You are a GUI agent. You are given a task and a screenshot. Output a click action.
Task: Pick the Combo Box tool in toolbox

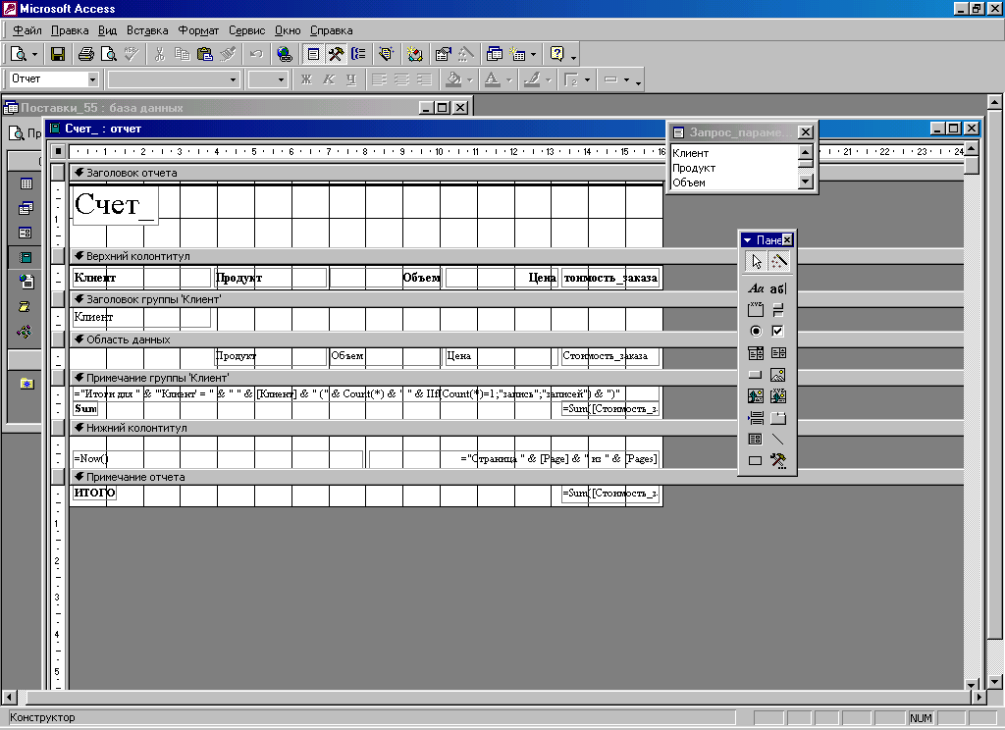756,352
